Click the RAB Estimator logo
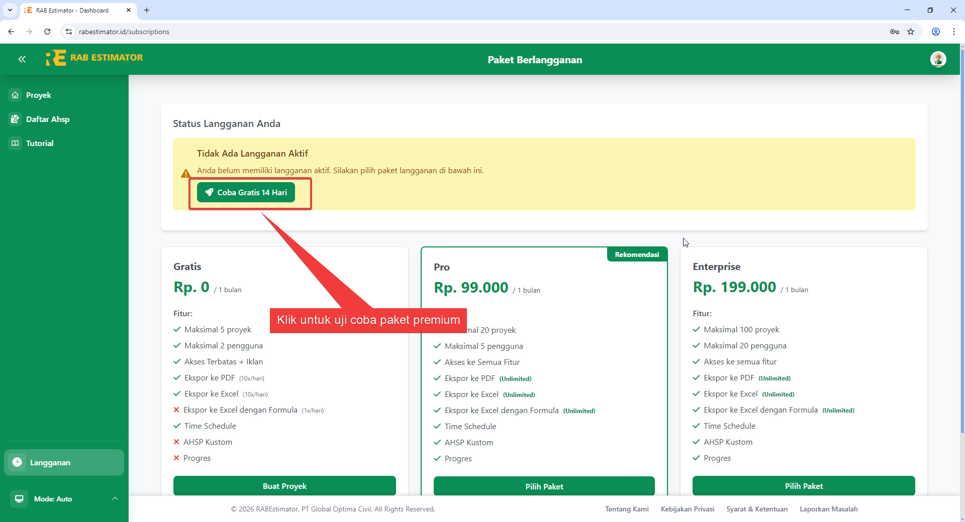The height and width of the screenshot is (522, 965). coord(94,58)
